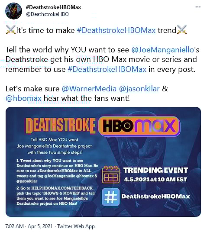
Task: Open the @jasonkilar mention link
Action: tap(139, 89)
